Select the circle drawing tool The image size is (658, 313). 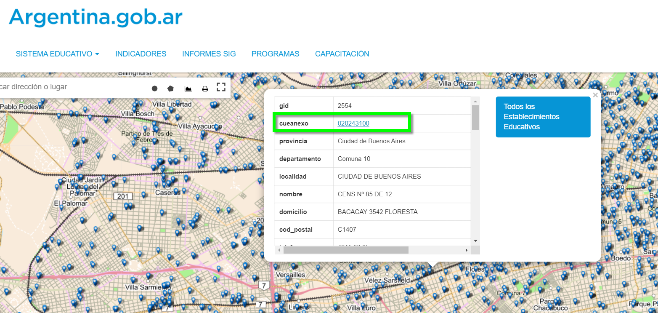point(154,88)
